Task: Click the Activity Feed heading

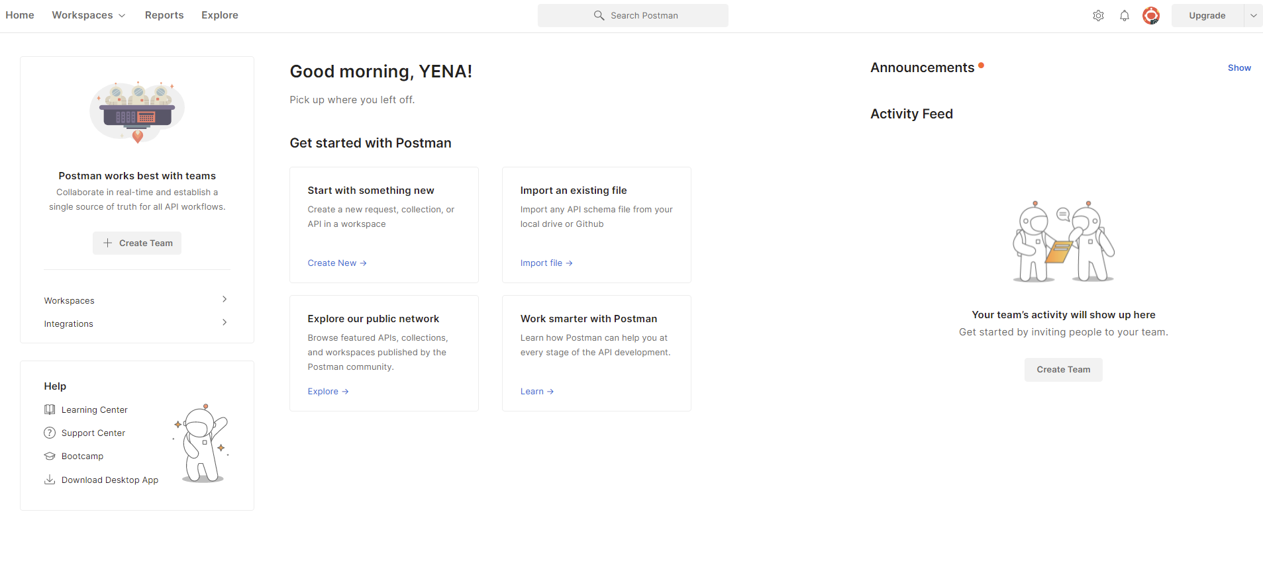Action: [911, 114]
